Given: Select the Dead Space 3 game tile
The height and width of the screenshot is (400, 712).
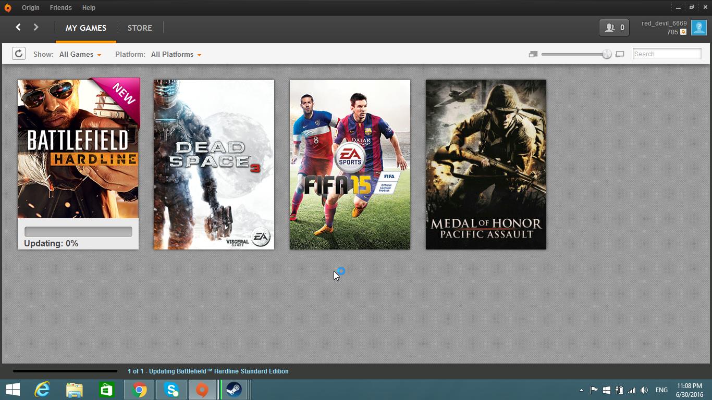Looking at the screenshot, I should [214, 165].
